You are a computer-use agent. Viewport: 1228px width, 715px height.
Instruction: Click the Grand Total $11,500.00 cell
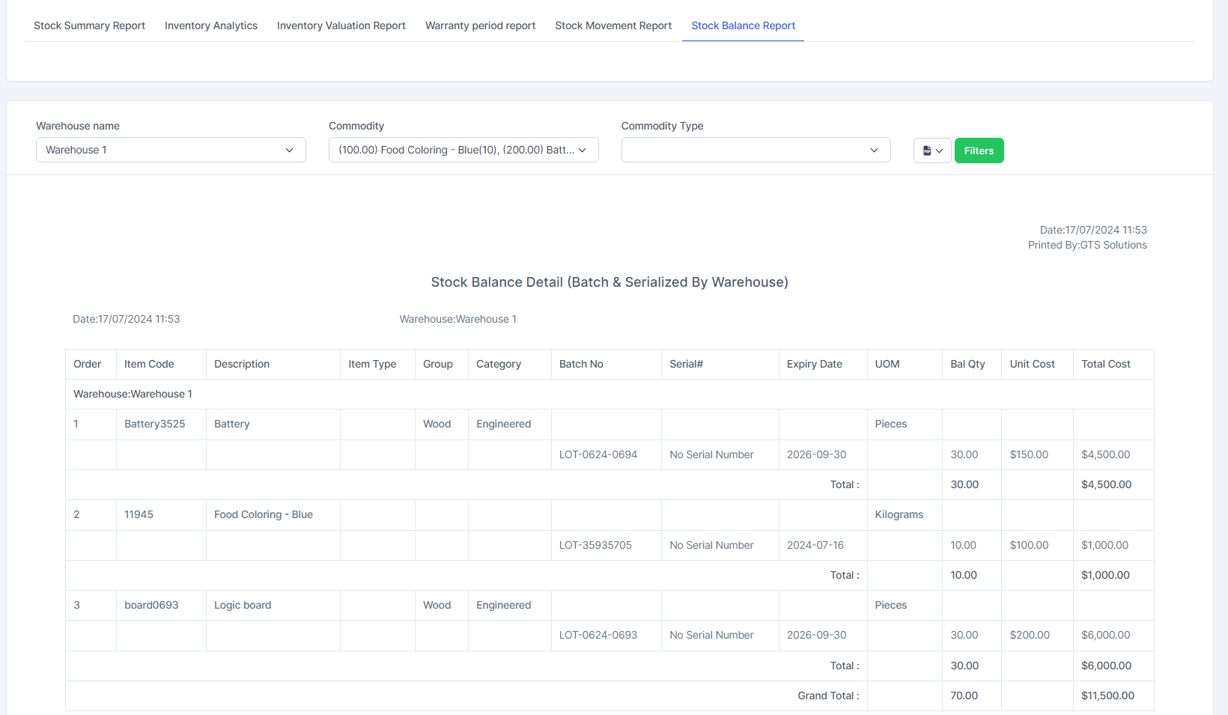tap(1107, 696)
